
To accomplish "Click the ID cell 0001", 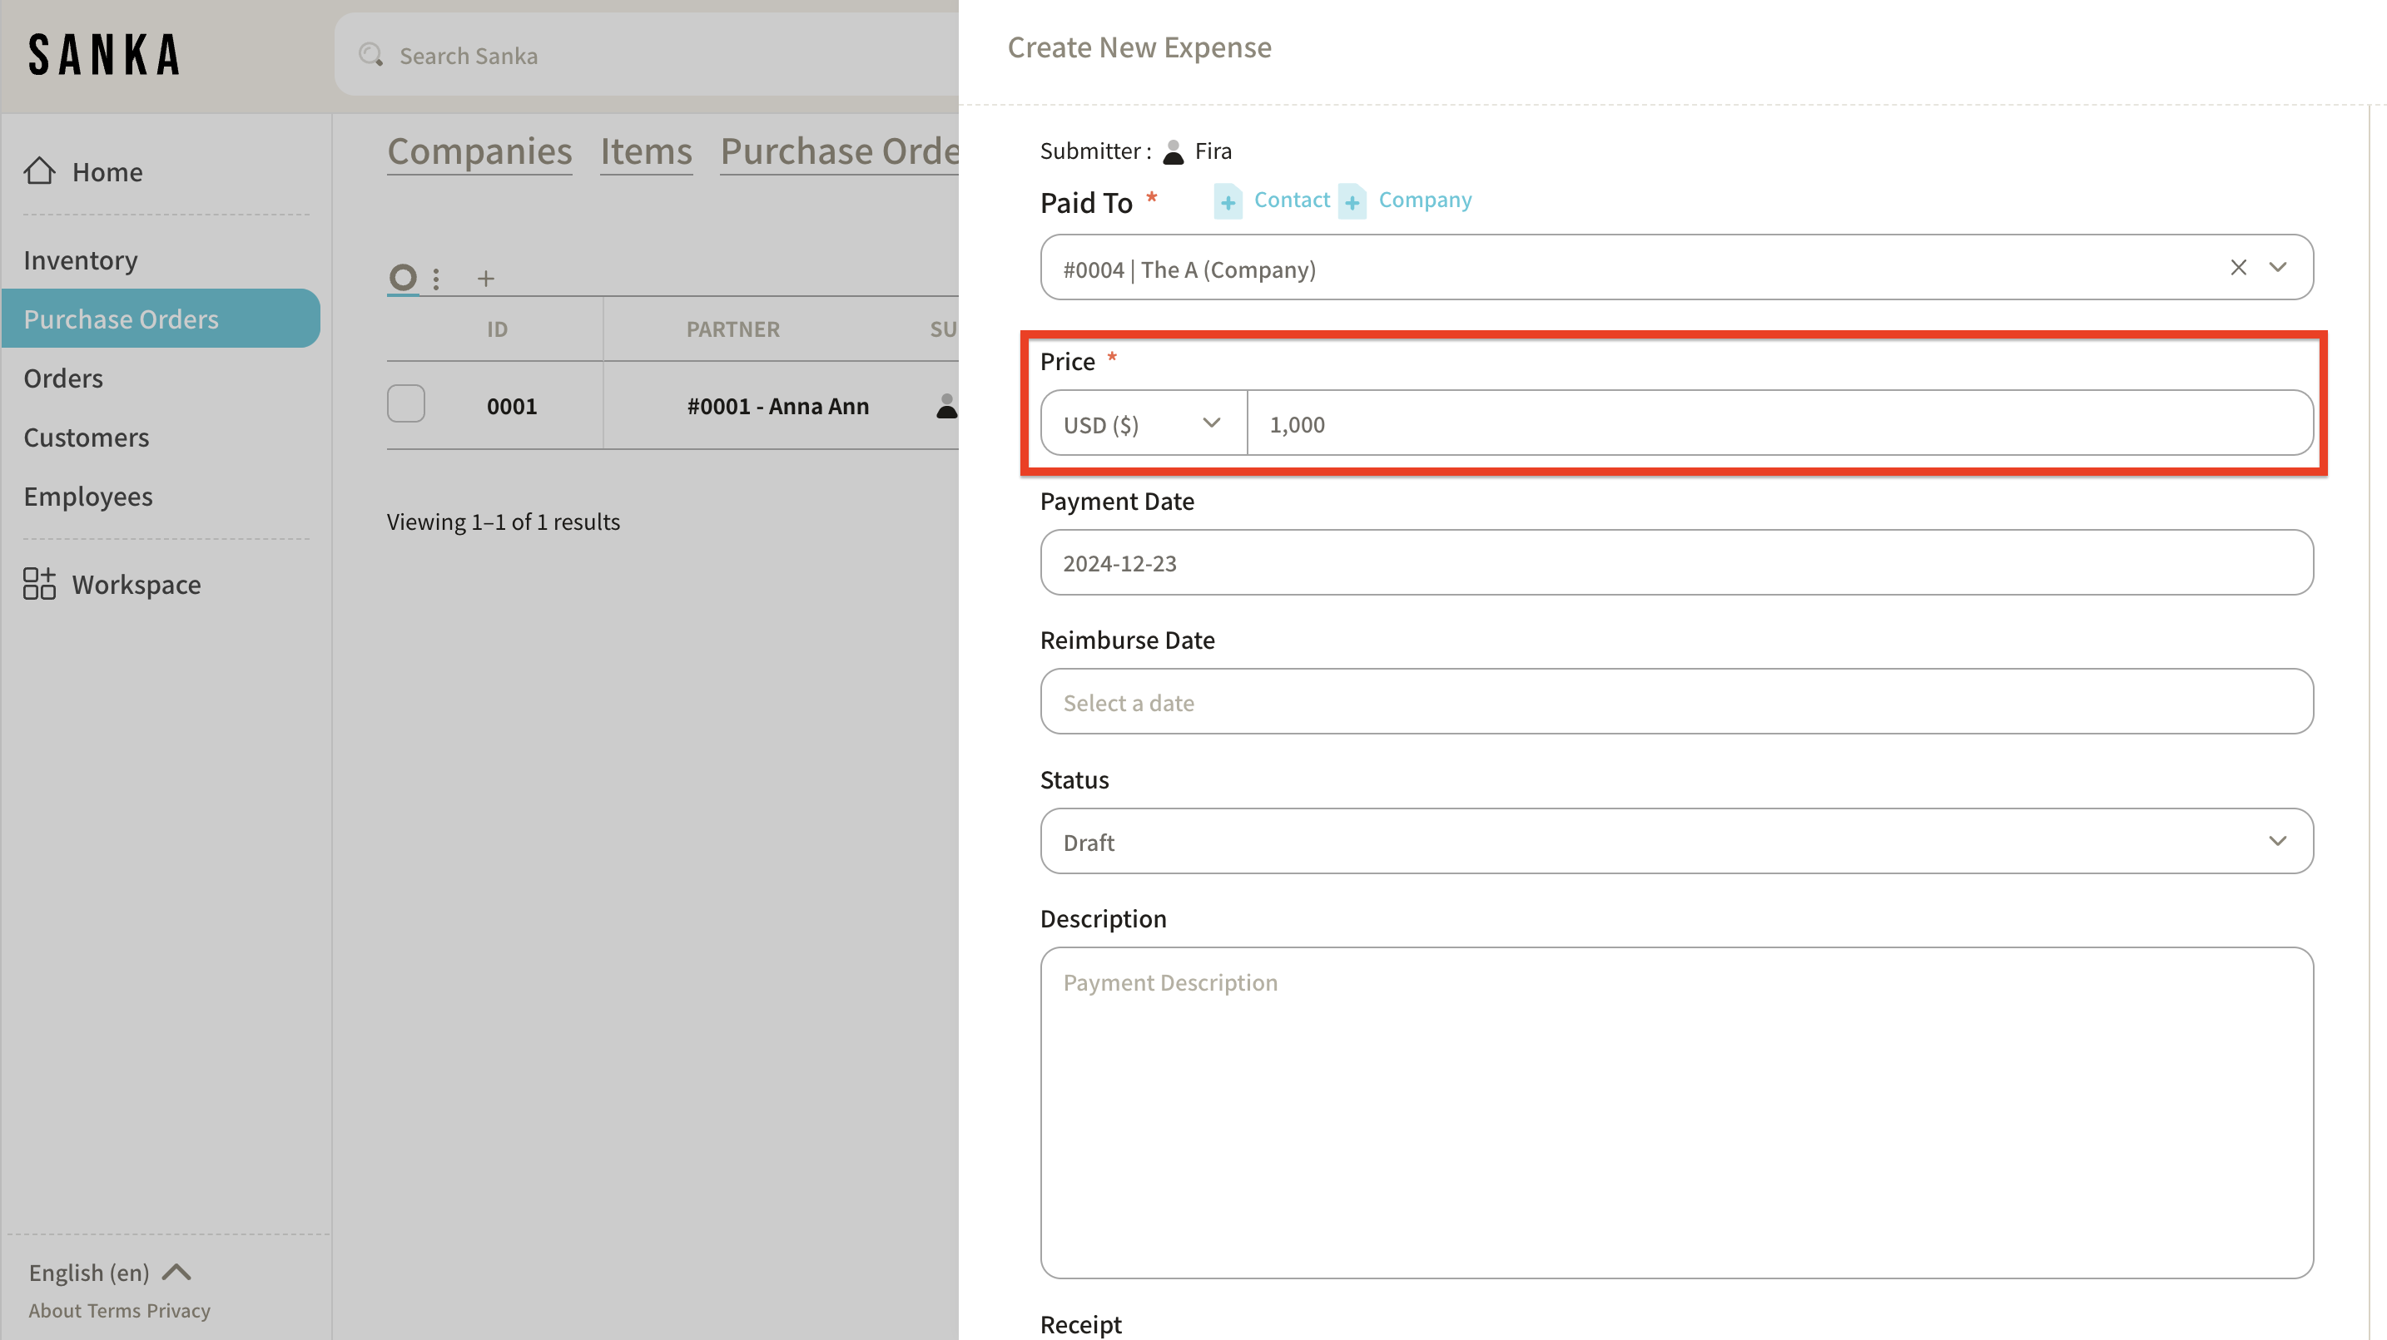I will tap(512, 407).
